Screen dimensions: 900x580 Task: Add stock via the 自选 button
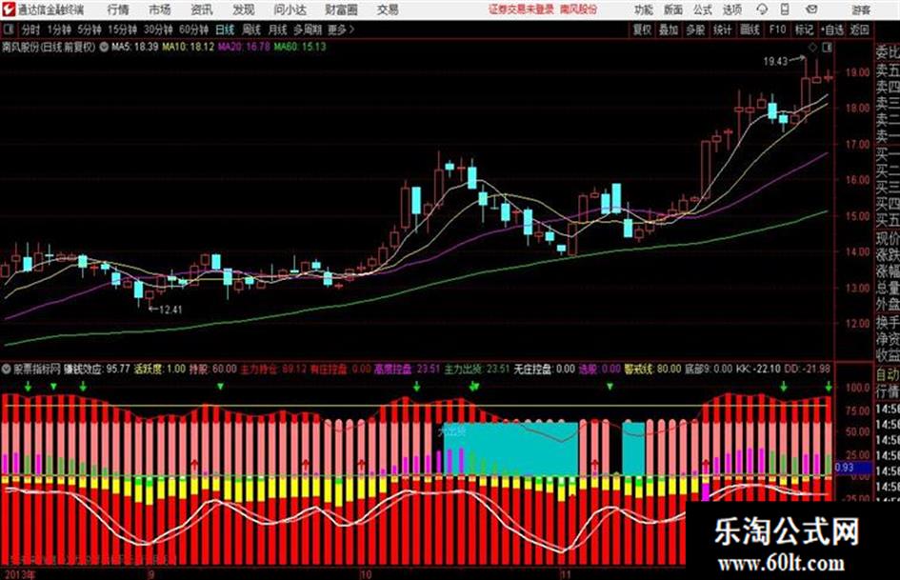[x=832, y=30]
